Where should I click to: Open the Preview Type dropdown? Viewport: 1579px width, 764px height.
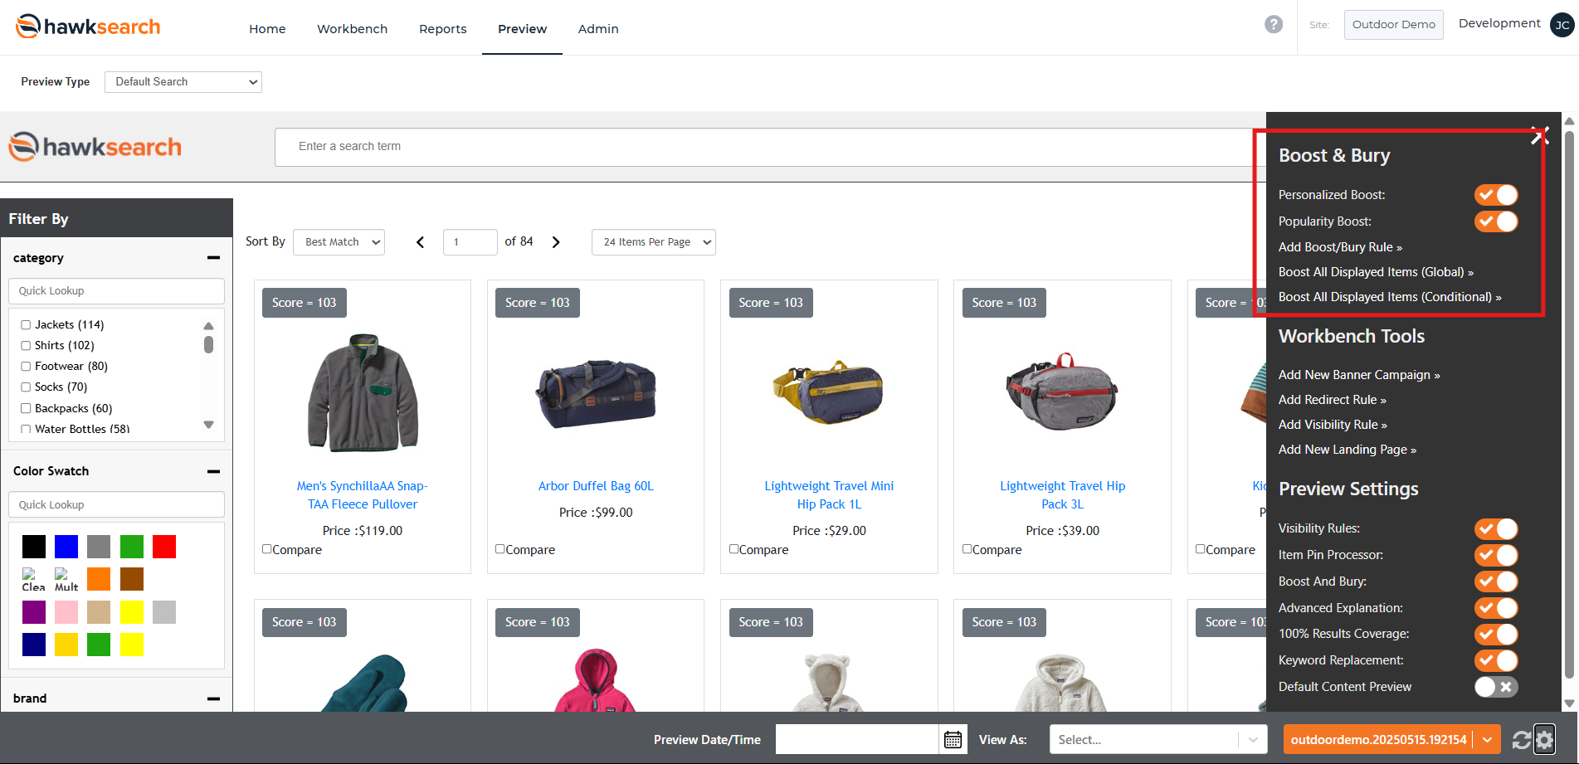pos(183,81)
